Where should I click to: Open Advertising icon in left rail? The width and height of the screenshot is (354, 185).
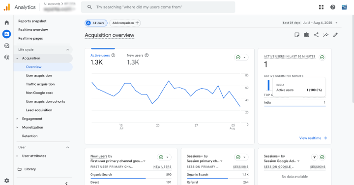pos(7,57)
